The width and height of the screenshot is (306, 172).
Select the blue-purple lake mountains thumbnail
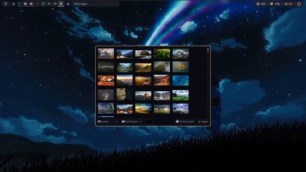[x=181, y=108]
